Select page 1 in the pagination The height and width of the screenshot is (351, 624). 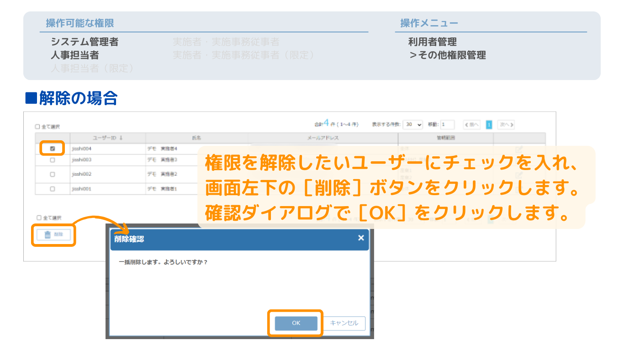coord(489,124)
